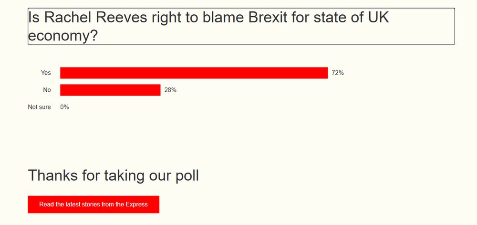Image resolution: width=477 pixels, height=225 pixels.
Task: Click the 'No' option label
Action: pos(47,90)
